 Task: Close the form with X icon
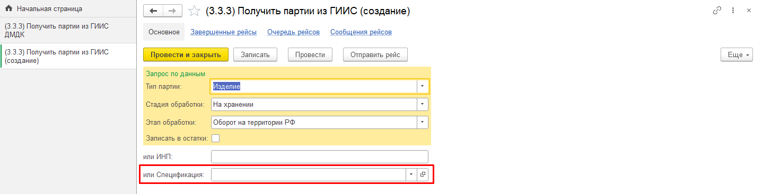point(749,11)
